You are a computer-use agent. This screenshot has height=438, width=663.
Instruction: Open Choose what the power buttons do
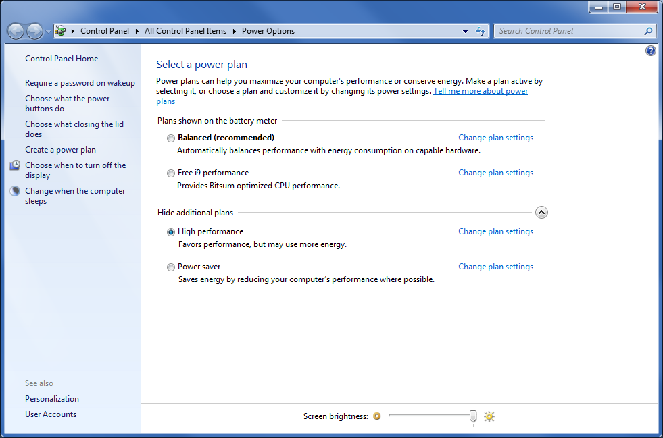click(x=67, y=103)
